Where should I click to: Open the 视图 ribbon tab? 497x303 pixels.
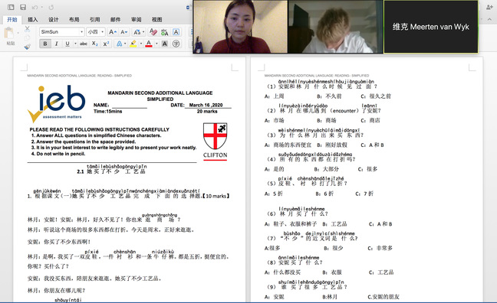[x=156, y=20]
